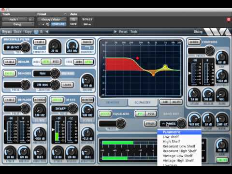
Task: Set De-Hum mode to Buzz
Action: 56,62
